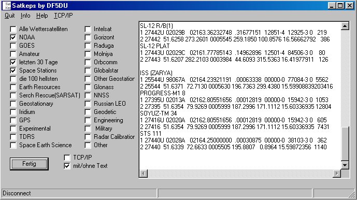Click the PROGRESS-M1 8 line
This screenshot has height=200, width=357.
click(x=163, y=93)
